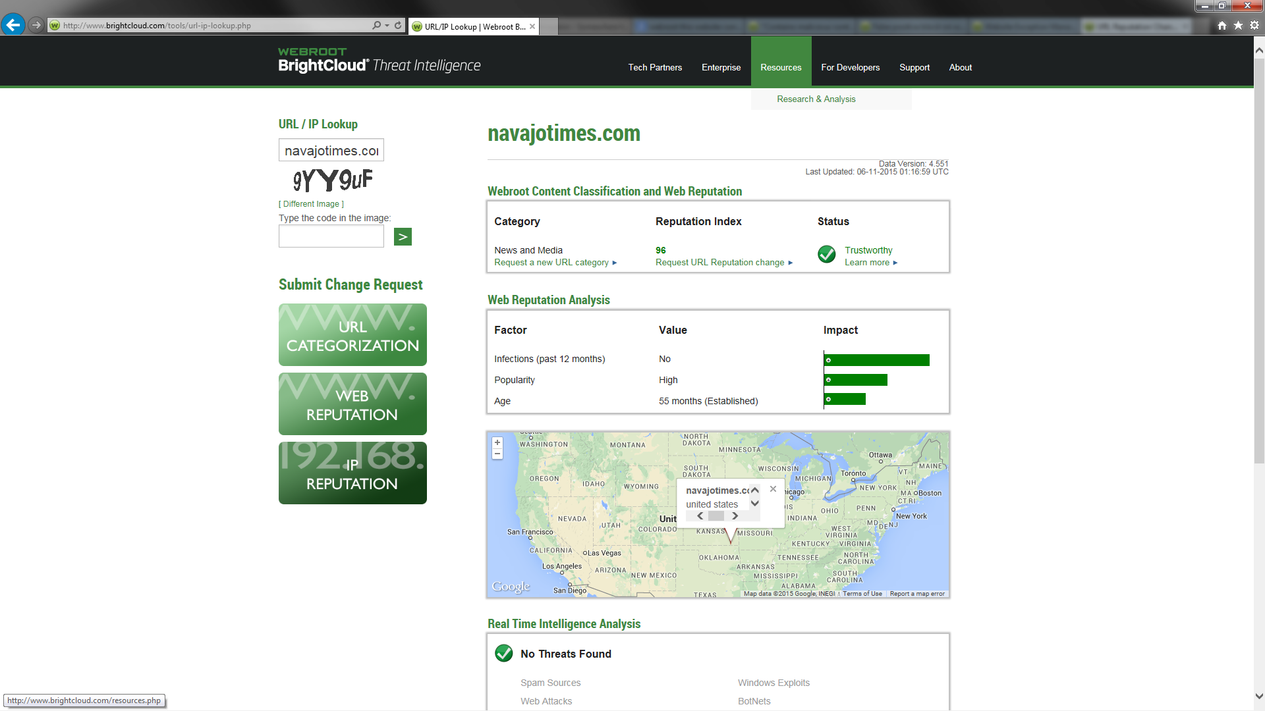Screen dimensions: 1265x711
Task: Click the page scrollbar down arrow
Action: click(1259, 696)
